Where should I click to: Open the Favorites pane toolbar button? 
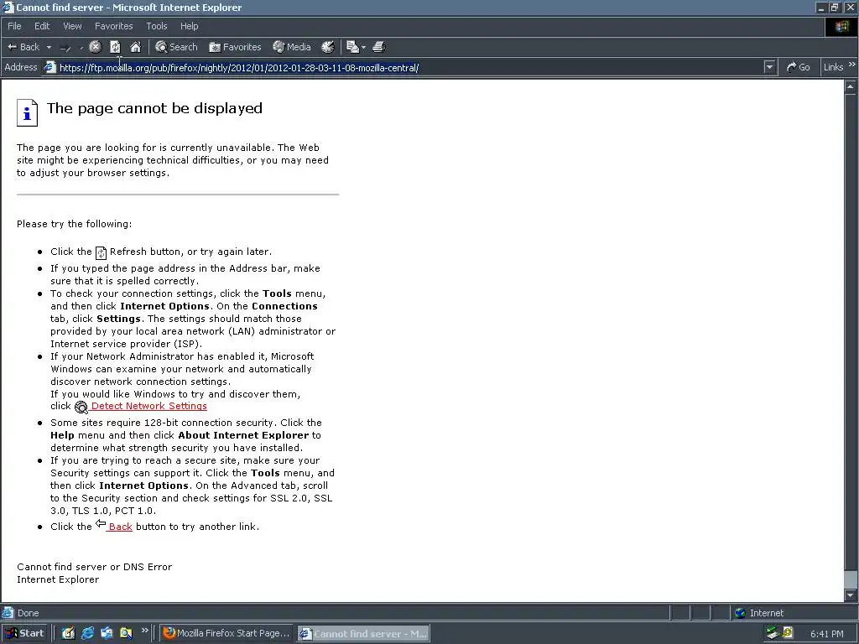(x=235, y=47)
